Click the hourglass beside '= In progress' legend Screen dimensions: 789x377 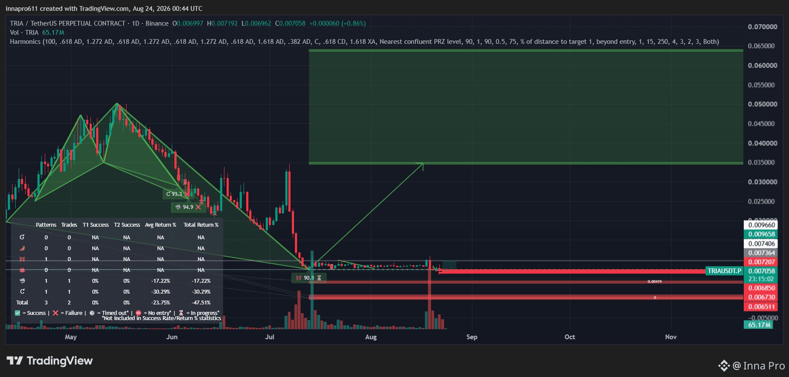[x=181, y=313]
